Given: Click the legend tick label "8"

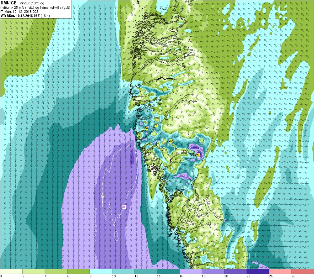Looking at the screenshot, I should pyautogui.click(x=91, y=276).
